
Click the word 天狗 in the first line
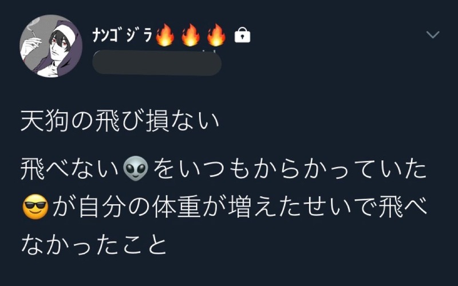[45, 121]
